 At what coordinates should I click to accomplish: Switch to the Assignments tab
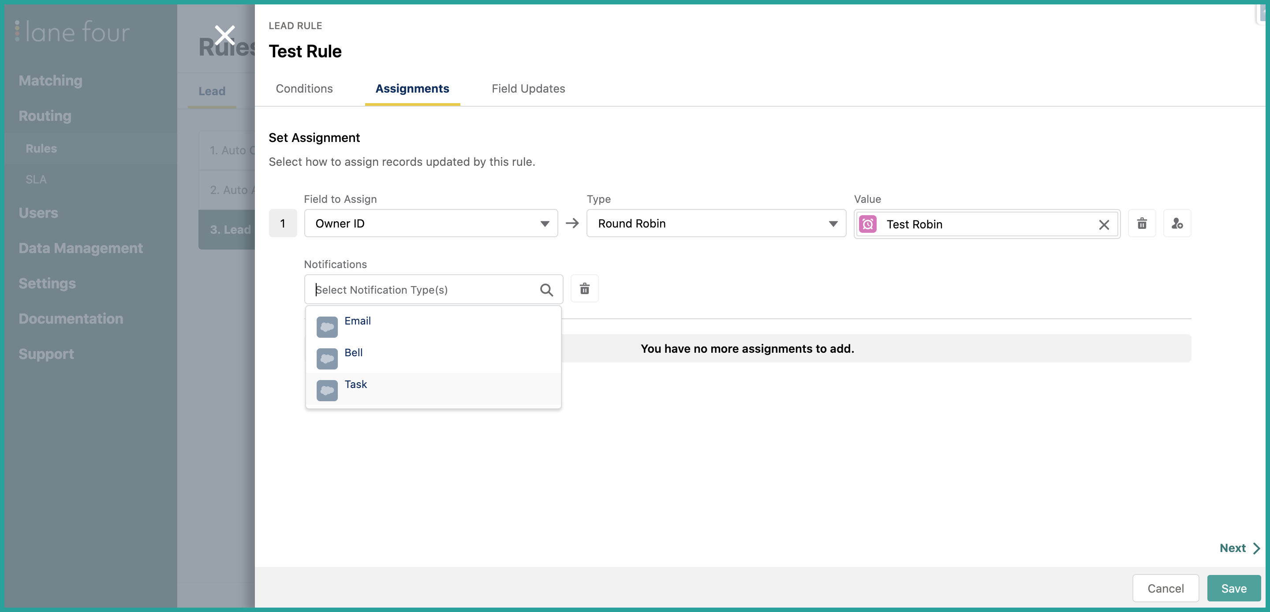pos(412,89)
